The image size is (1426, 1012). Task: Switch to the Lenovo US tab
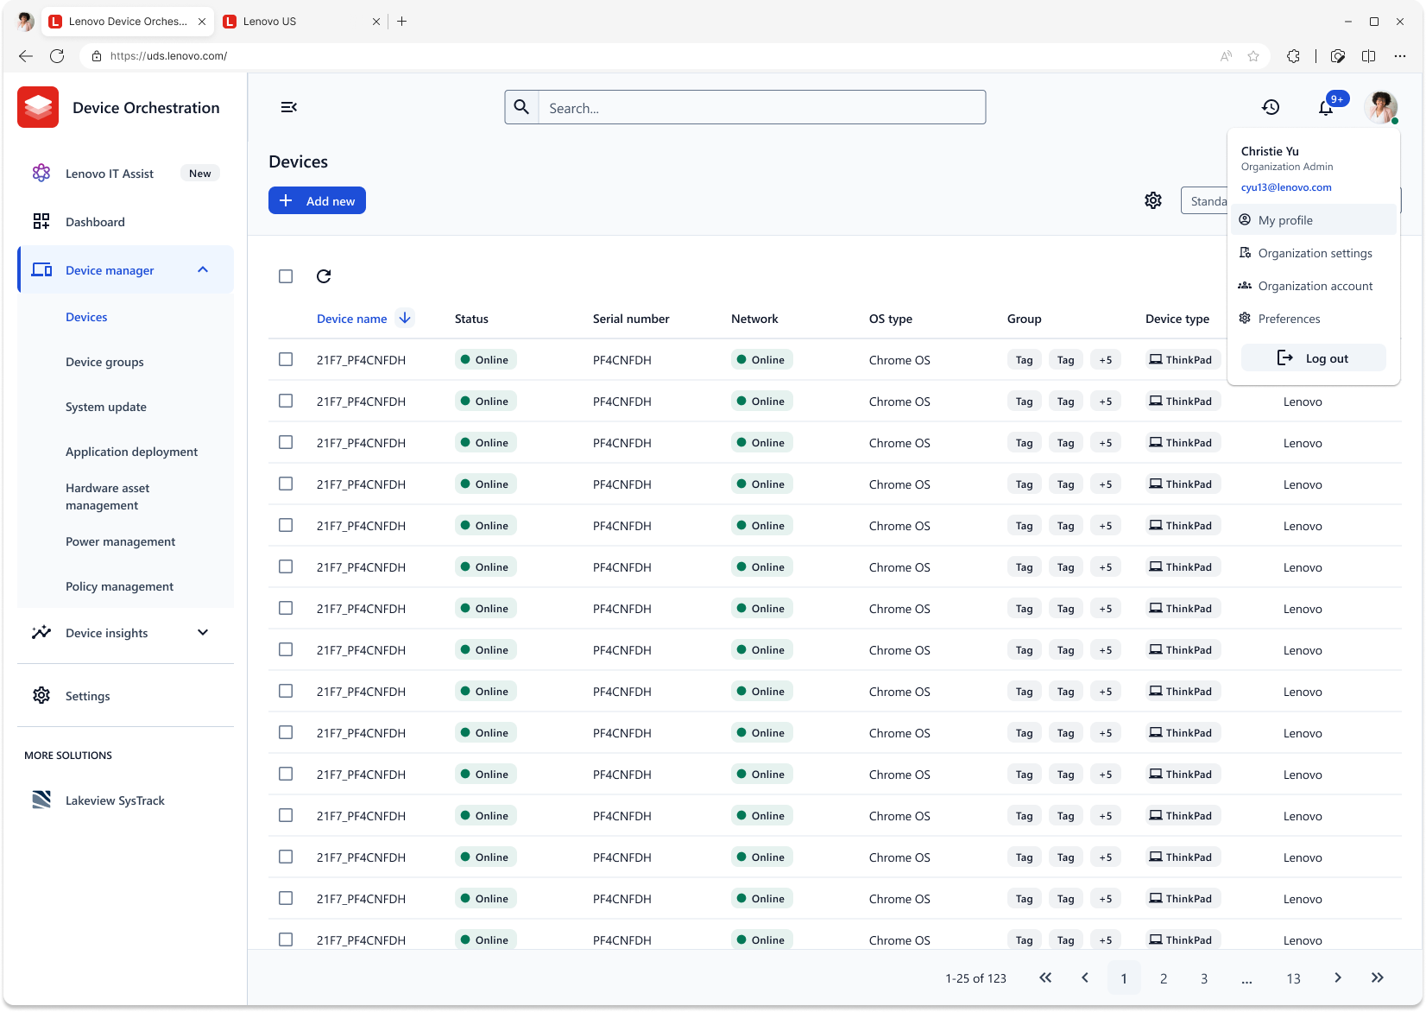(300, 22)
